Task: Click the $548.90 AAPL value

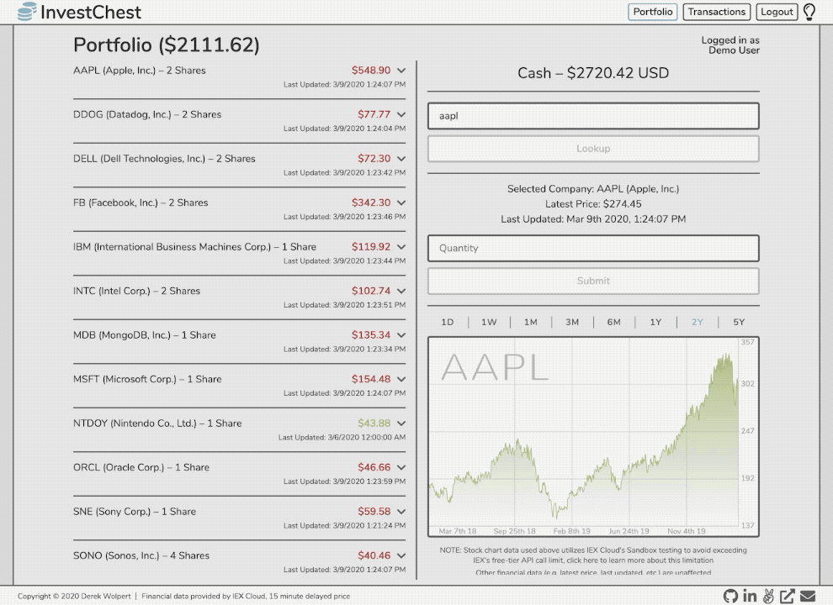Action: coord(371,71)
